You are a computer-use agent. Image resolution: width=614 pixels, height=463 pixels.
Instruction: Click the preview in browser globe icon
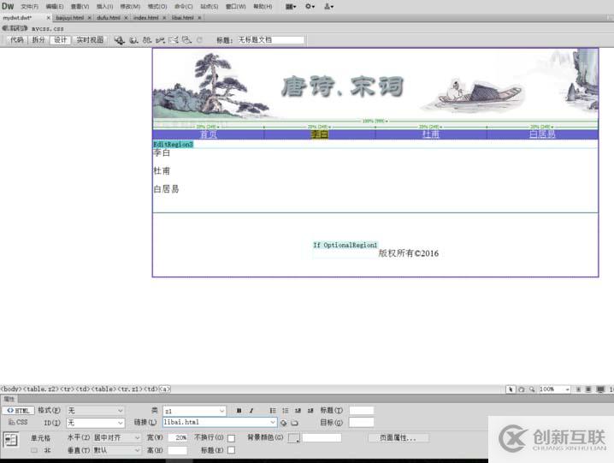tap(133, 40)
